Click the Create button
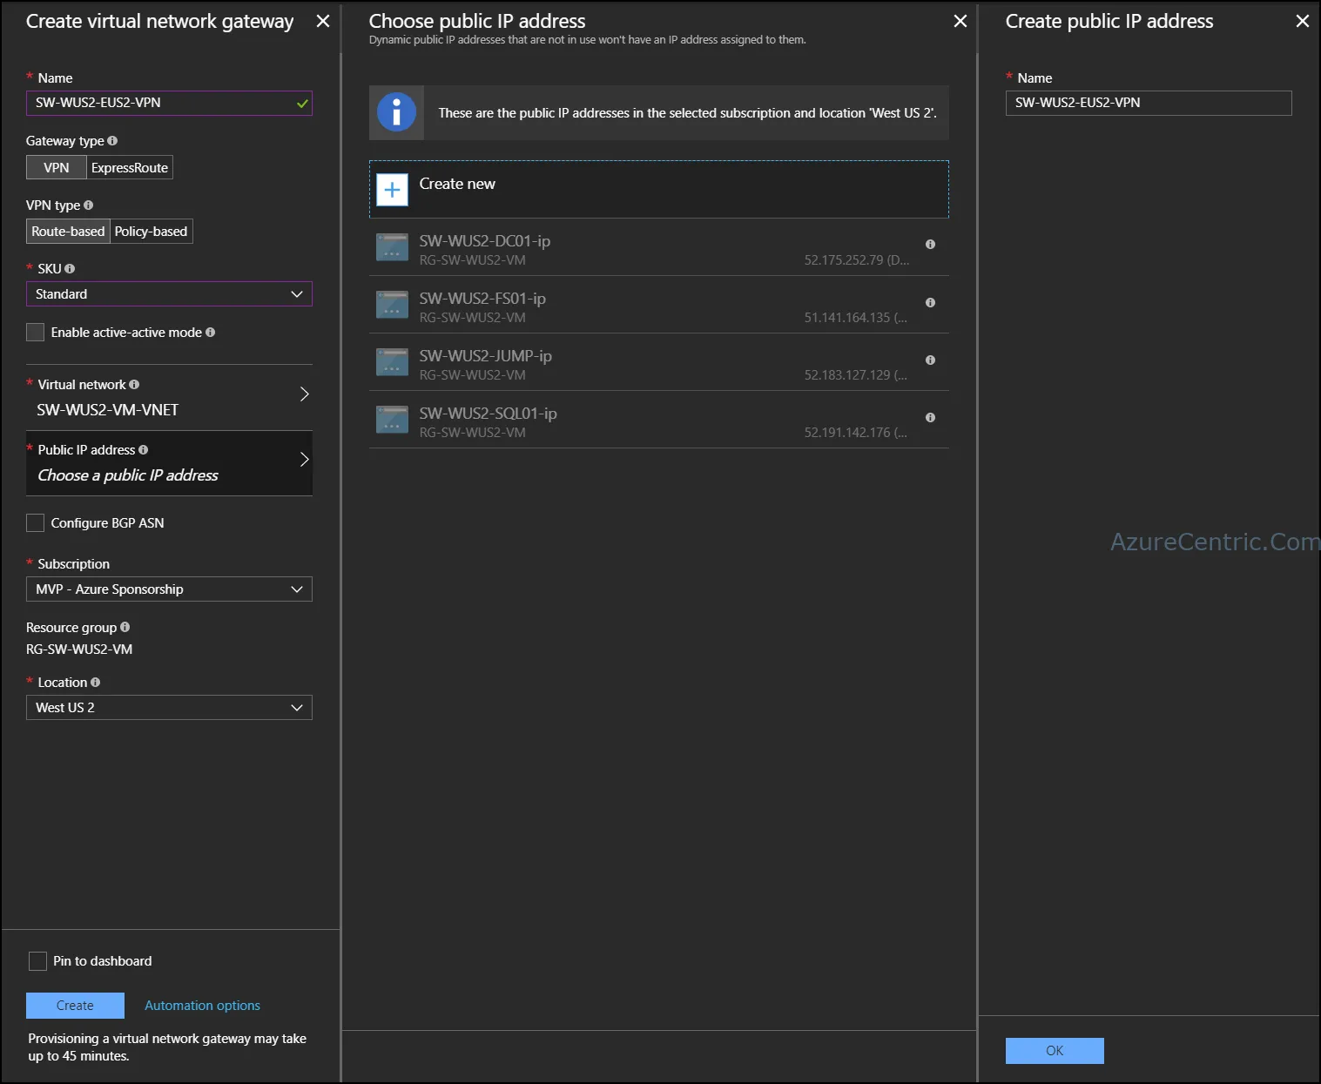Image resolution: width=1321 pixels, height=1084 pixels. (75, 1006)
